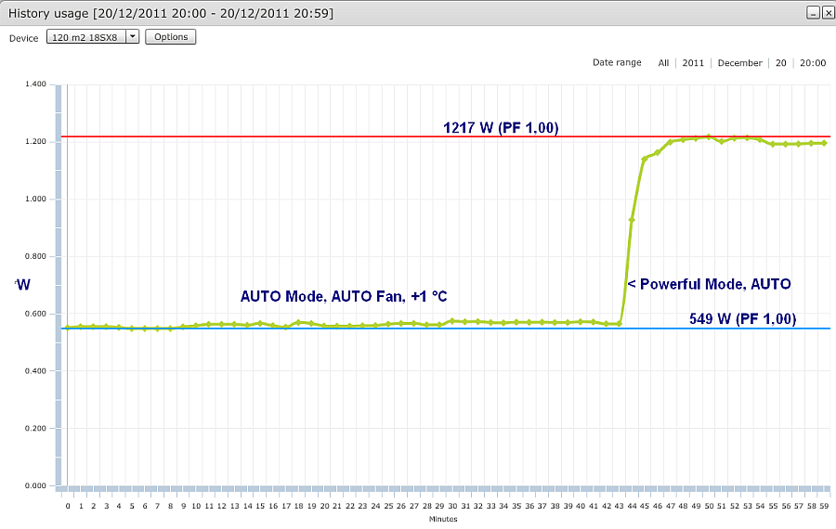The height and width of the screenshot is (529, 836).
Task: Select year 2011 in date range
Action: tap(693, 63)
